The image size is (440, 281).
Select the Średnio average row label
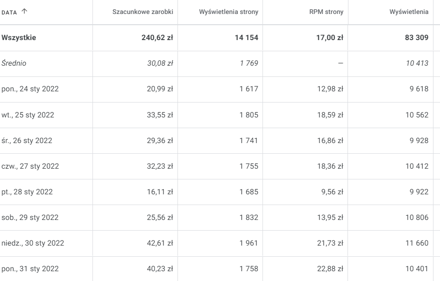[x=14, y=63]
